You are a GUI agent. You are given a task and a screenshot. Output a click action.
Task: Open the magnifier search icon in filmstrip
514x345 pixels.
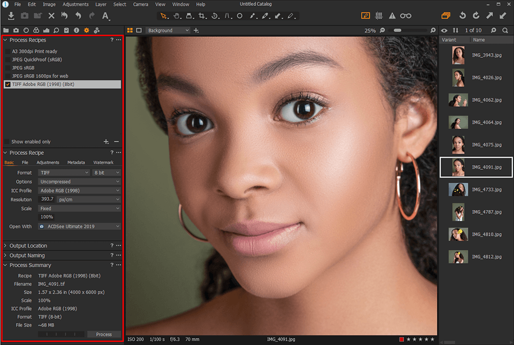coord(505,29)
